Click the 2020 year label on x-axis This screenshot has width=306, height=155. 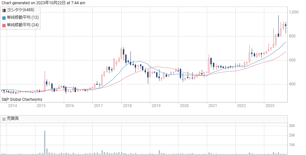184,106
